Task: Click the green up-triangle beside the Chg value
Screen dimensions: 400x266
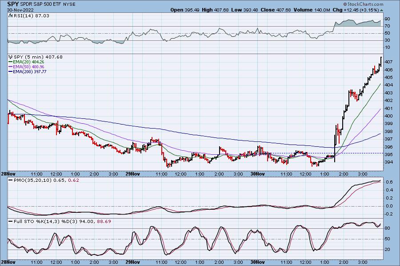Action: pyautogui.click(x=381, y=11)
